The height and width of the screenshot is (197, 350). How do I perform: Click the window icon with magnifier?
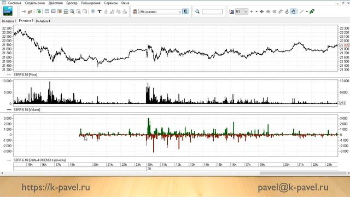[72, 11]
